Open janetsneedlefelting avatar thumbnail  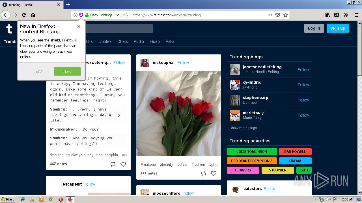point(235,69)
